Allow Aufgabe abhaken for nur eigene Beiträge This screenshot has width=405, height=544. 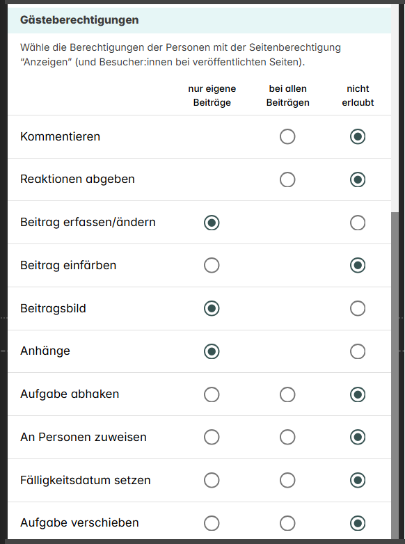[212, 394]
